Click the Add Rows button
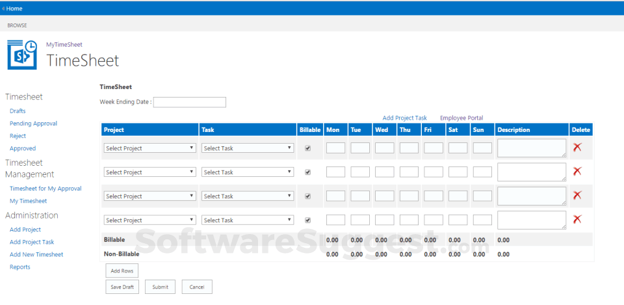Image resolution: width=624 pixels, height=305 pixels. coord(122,271)
